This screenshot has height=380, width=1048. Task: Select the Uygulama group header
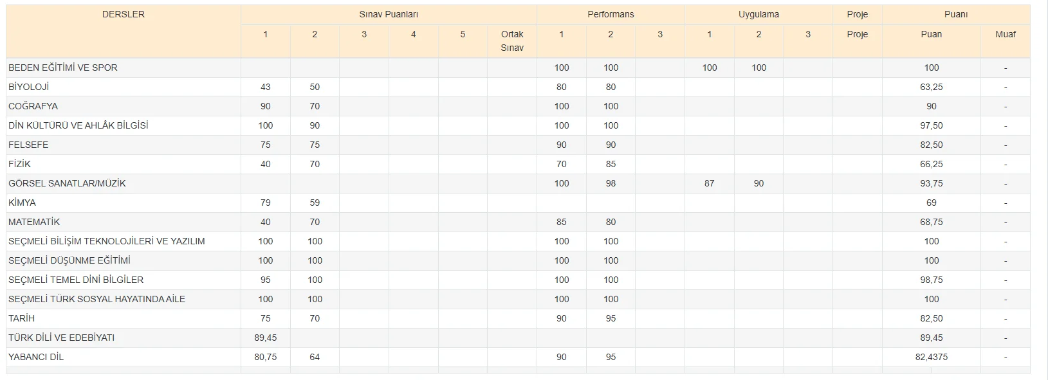click(758, 14)
